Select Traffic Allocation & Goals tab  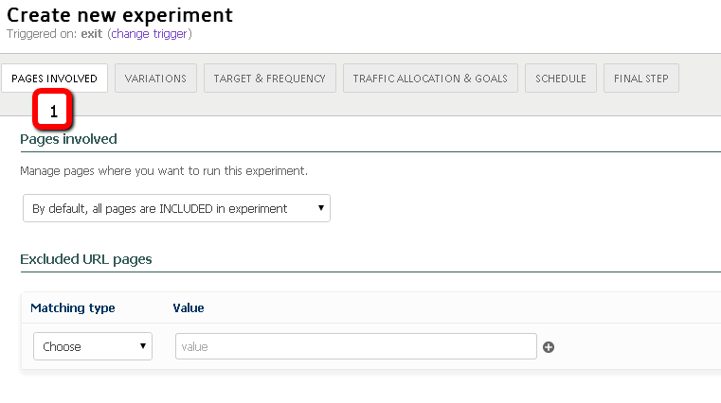tap(430, 79)
